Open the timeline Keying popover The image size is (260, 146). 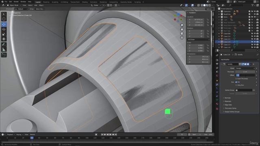click(x=19, y=135)
